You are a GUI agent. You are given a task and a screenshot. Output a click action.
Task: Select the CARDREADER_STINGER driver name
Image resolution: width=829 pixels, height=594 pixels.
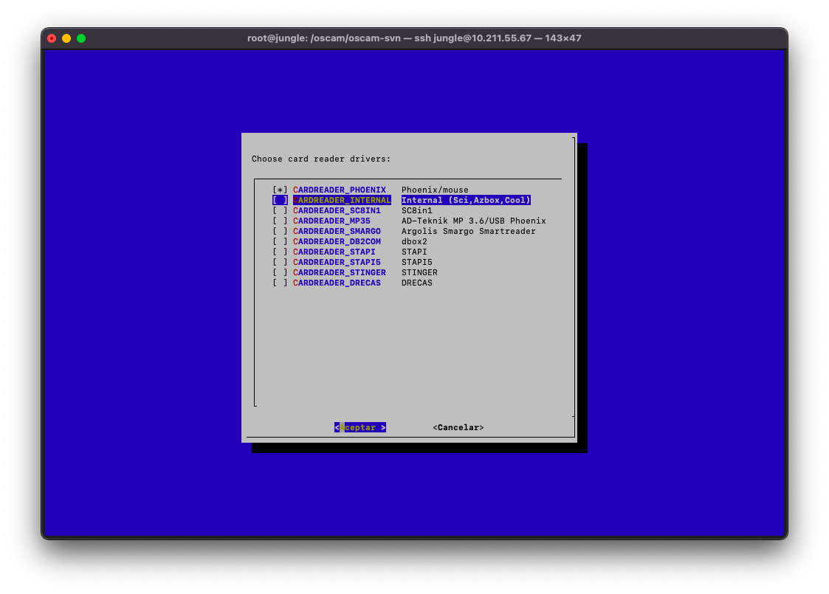point(339,273)
